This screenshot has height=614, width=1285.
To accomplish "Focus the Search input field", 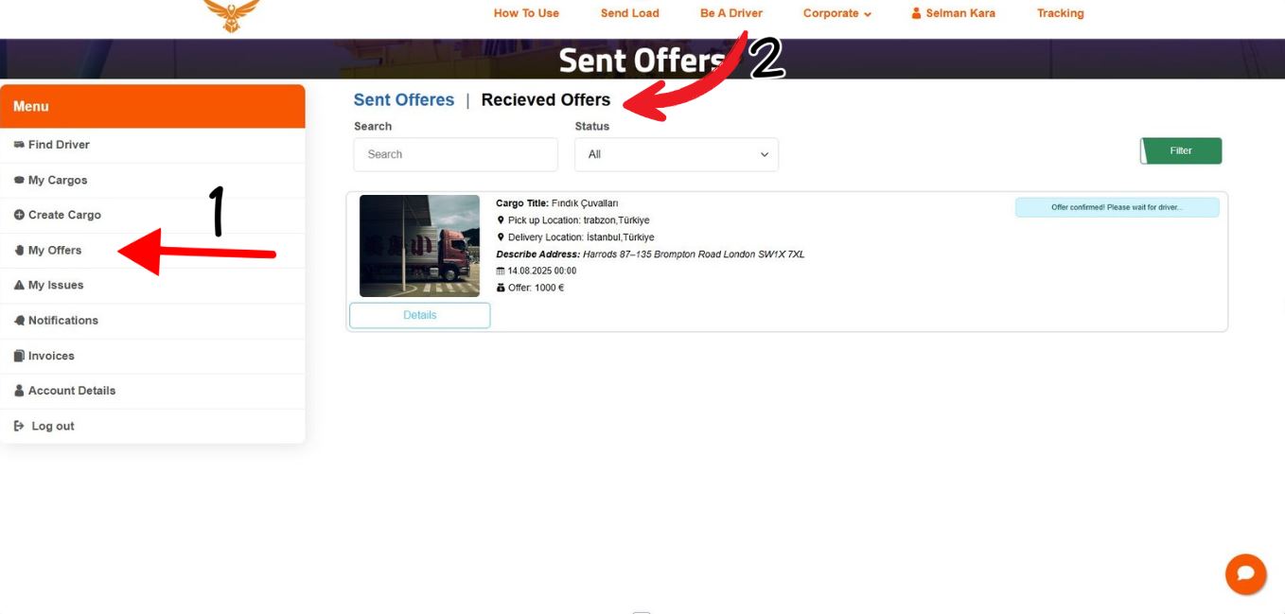I will point(456,154).
